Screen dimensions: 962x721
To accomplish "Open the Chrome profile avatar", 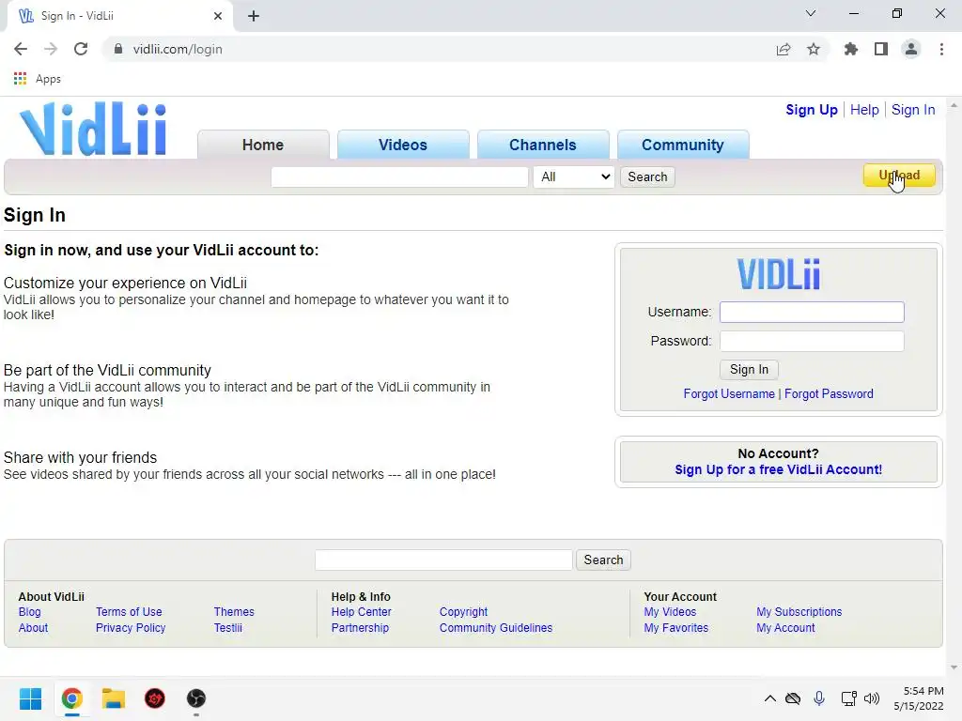I will pos(911,49).
